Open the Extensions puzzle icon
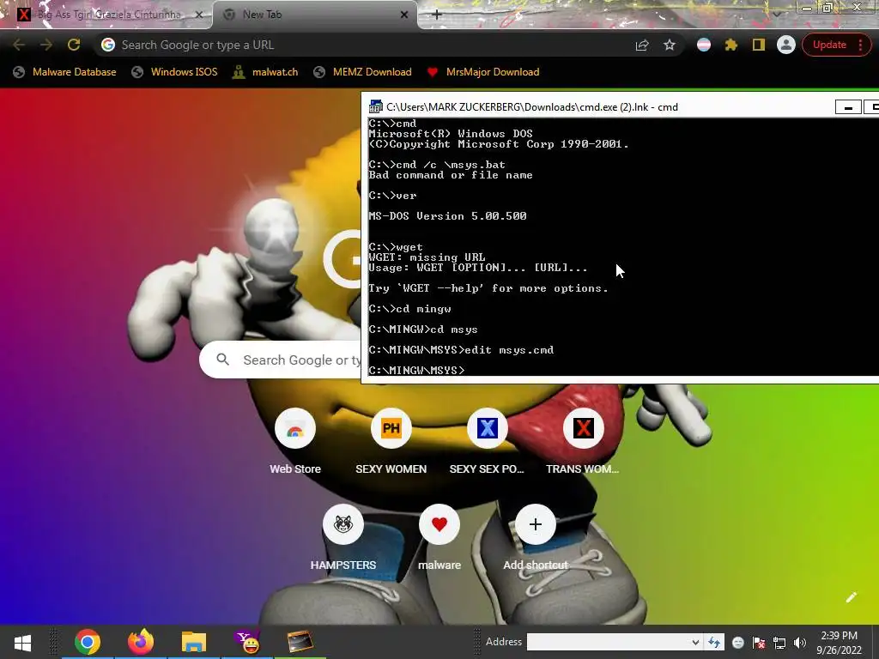The image size is (879, 659). (731, 45)
